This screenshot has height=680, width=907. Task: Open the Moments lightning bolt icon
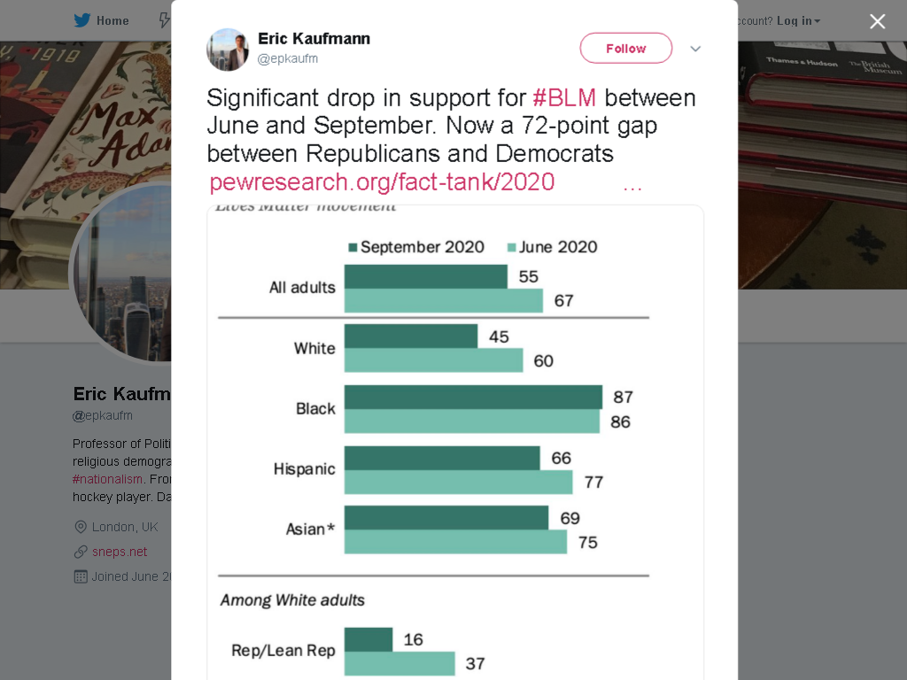tap(165, 20)
